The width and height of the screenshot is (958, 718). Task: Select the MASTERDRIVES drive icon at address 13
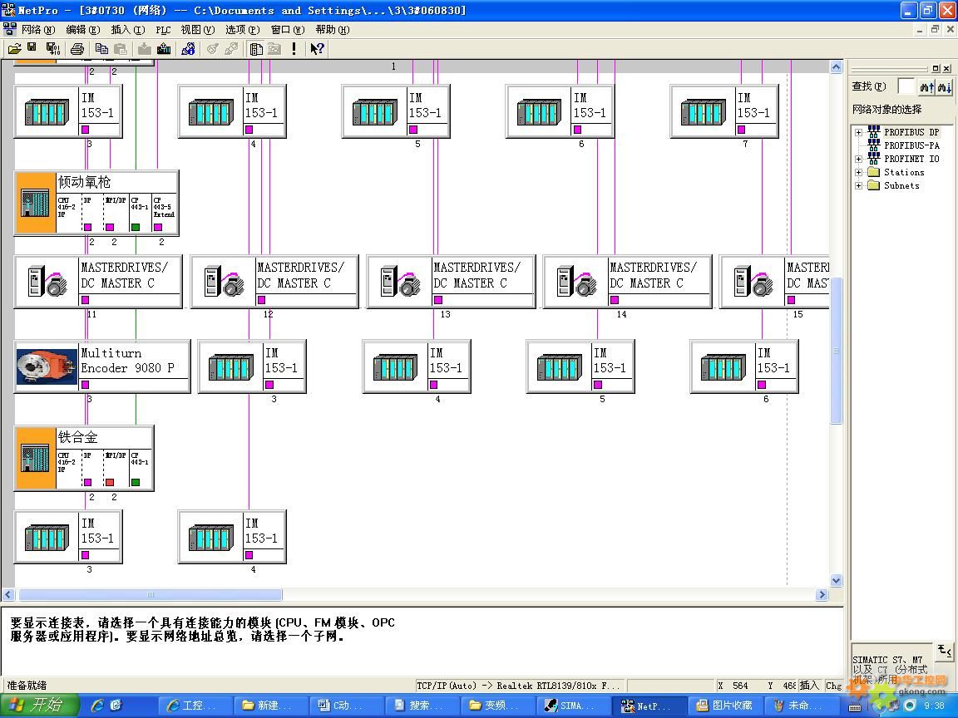tap(400, 282)
